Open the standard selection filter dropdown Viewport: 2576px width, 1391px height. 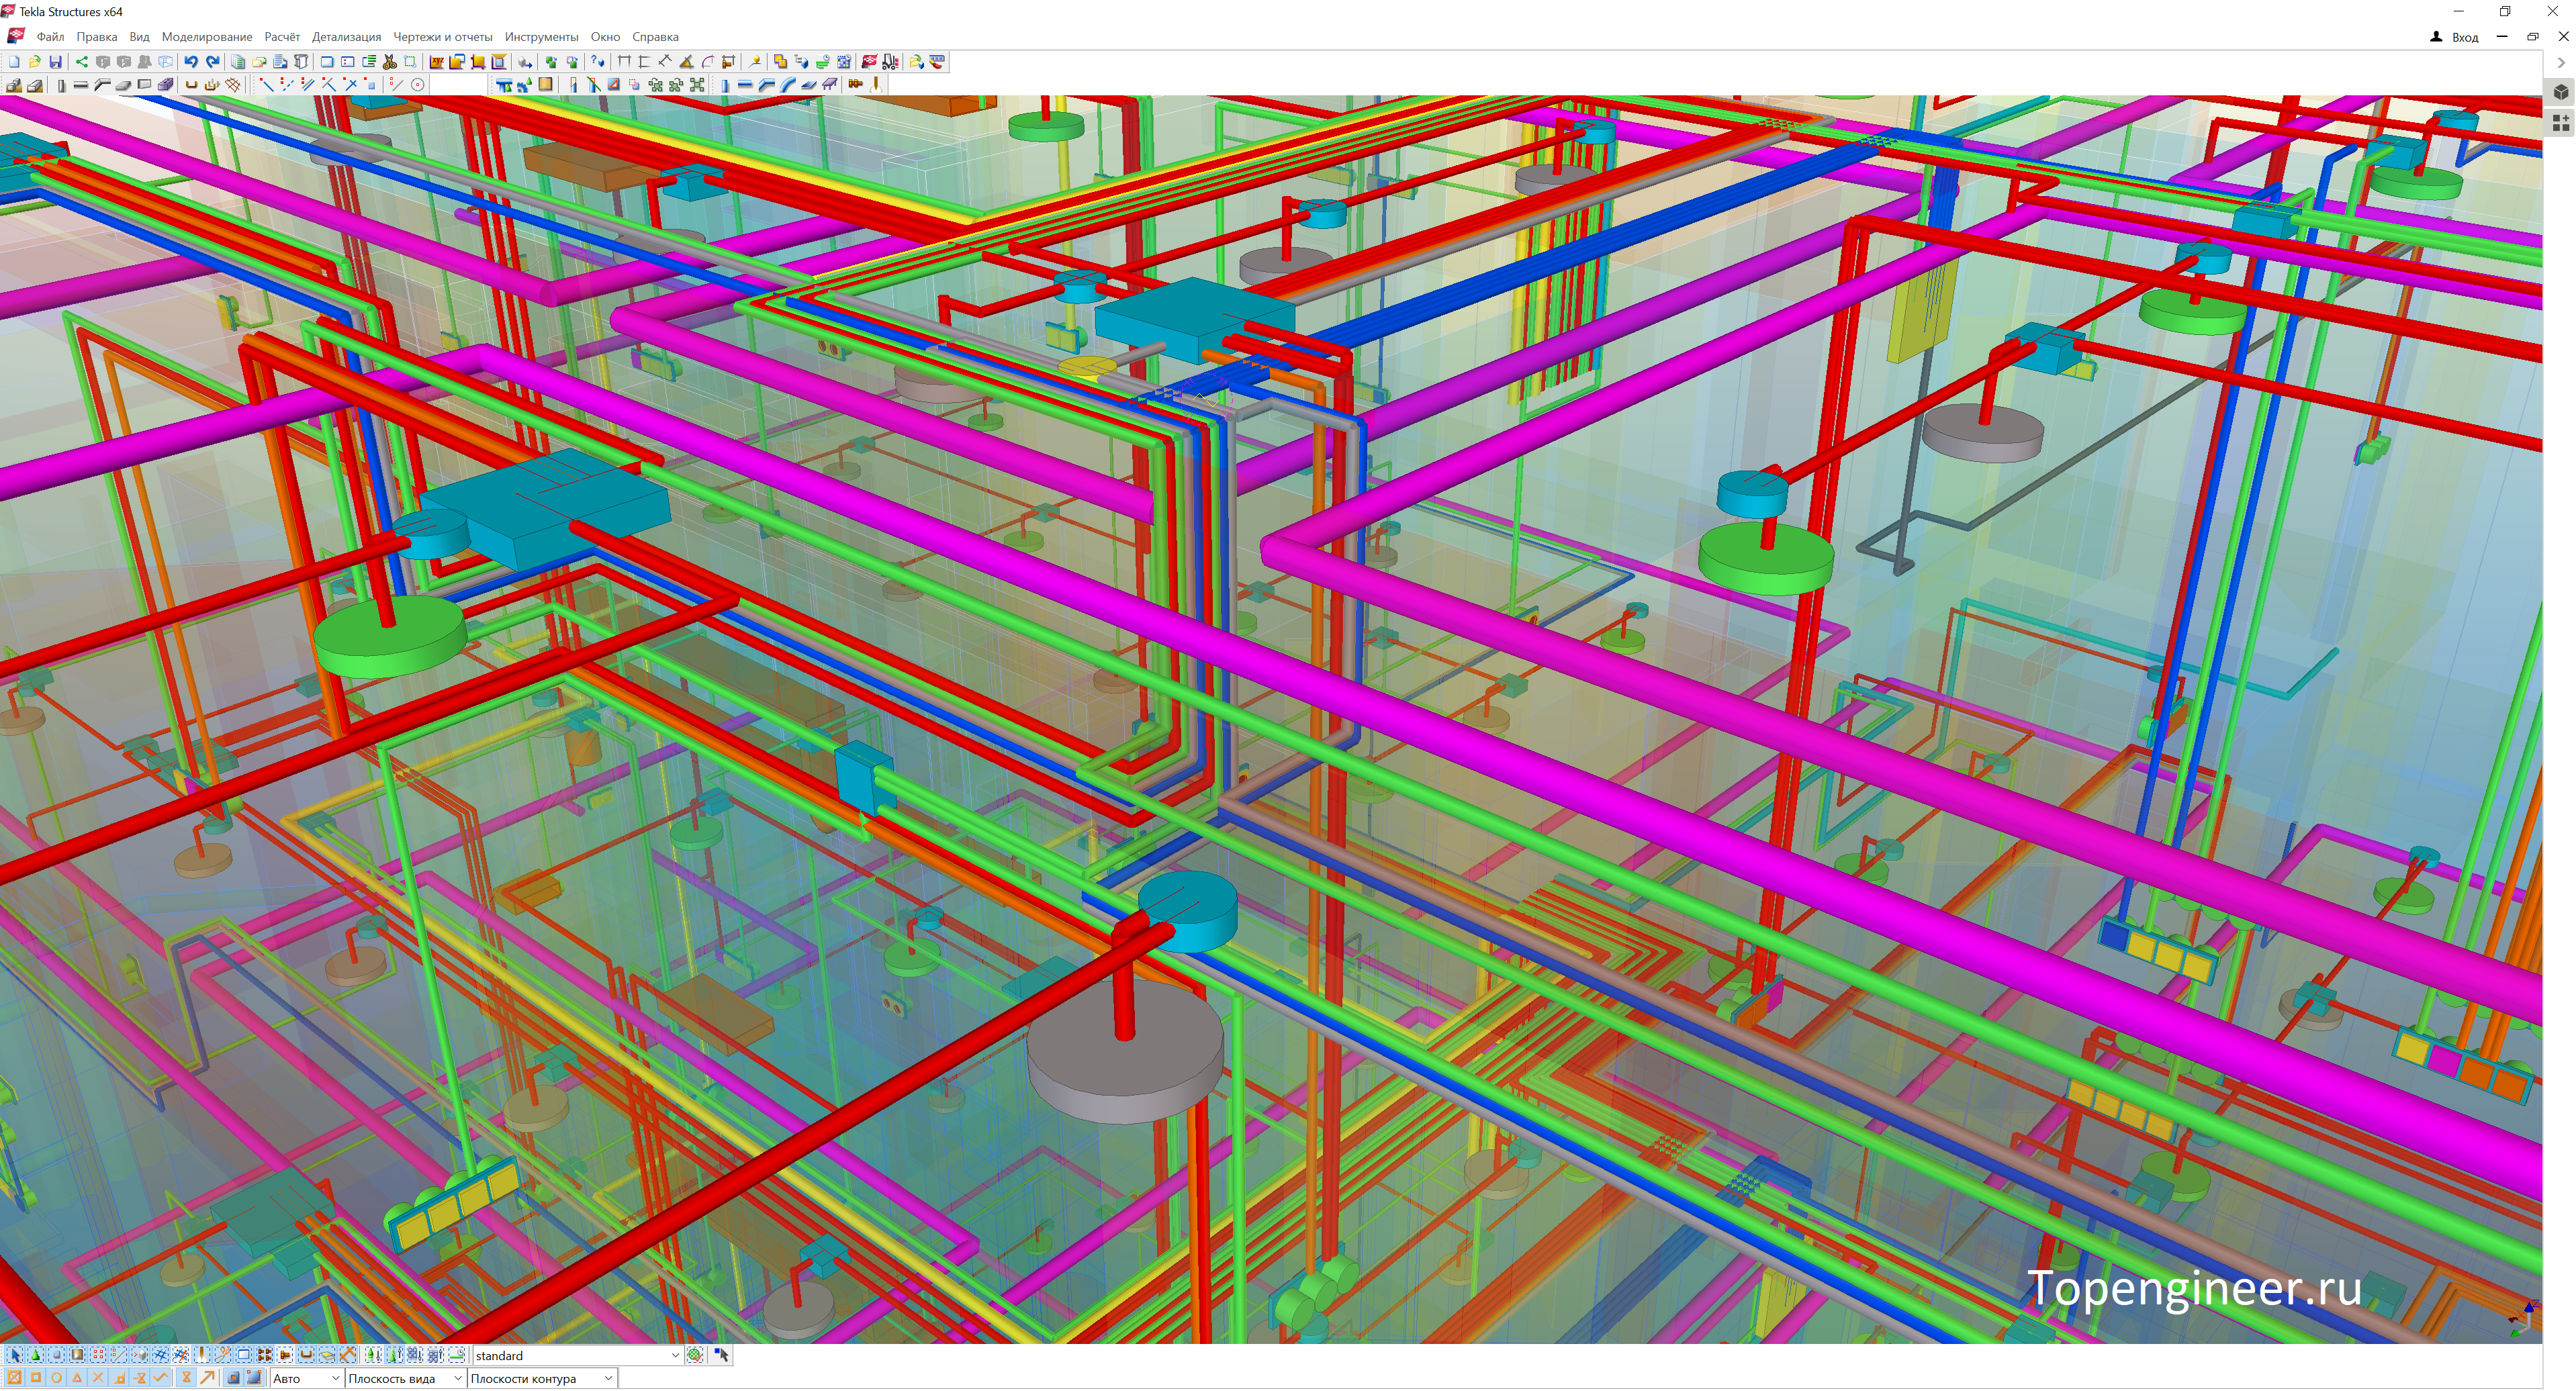[x=676, y=1356]
